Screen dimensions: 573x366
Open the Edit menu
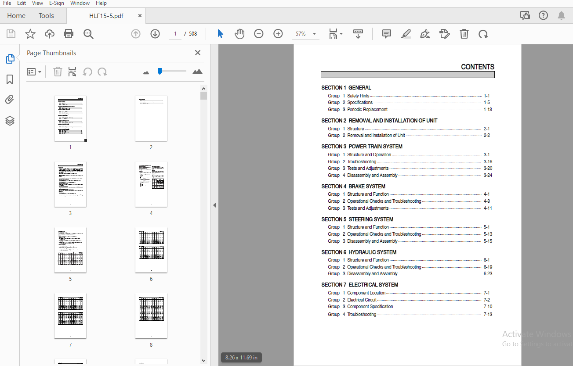click(x=22, y=3)
